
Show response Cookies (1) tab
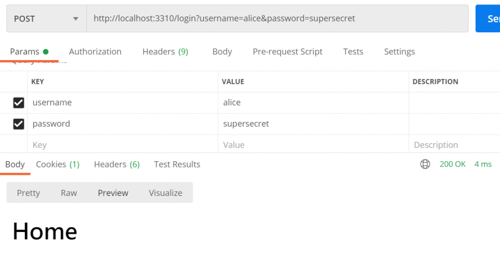(x=58, y=165)
